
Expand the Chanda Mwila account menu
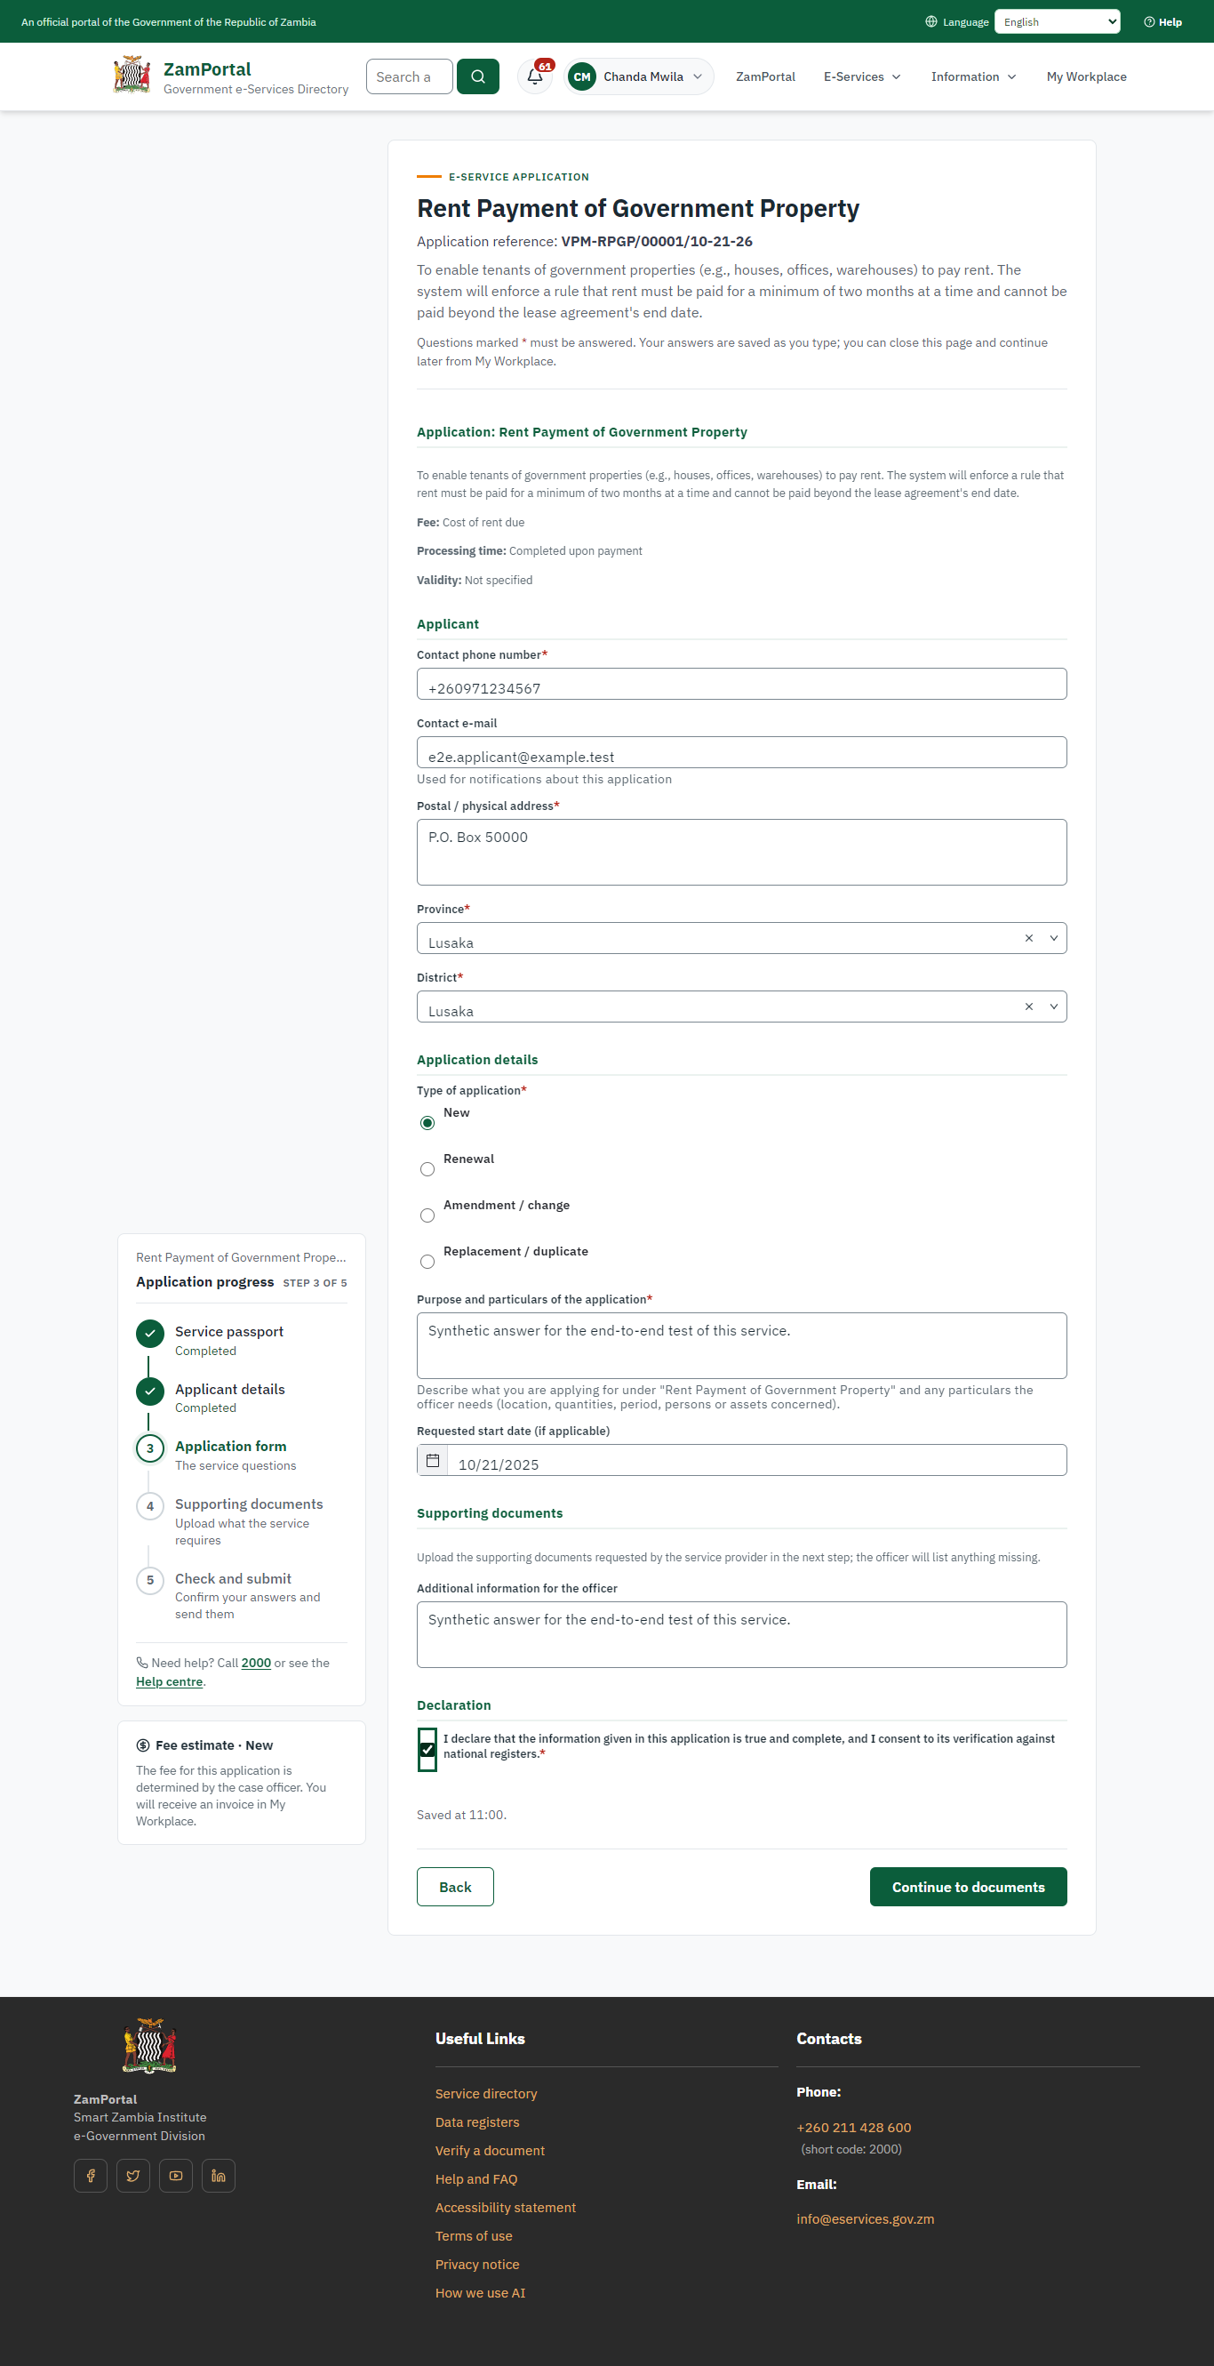tap(639, 76)
